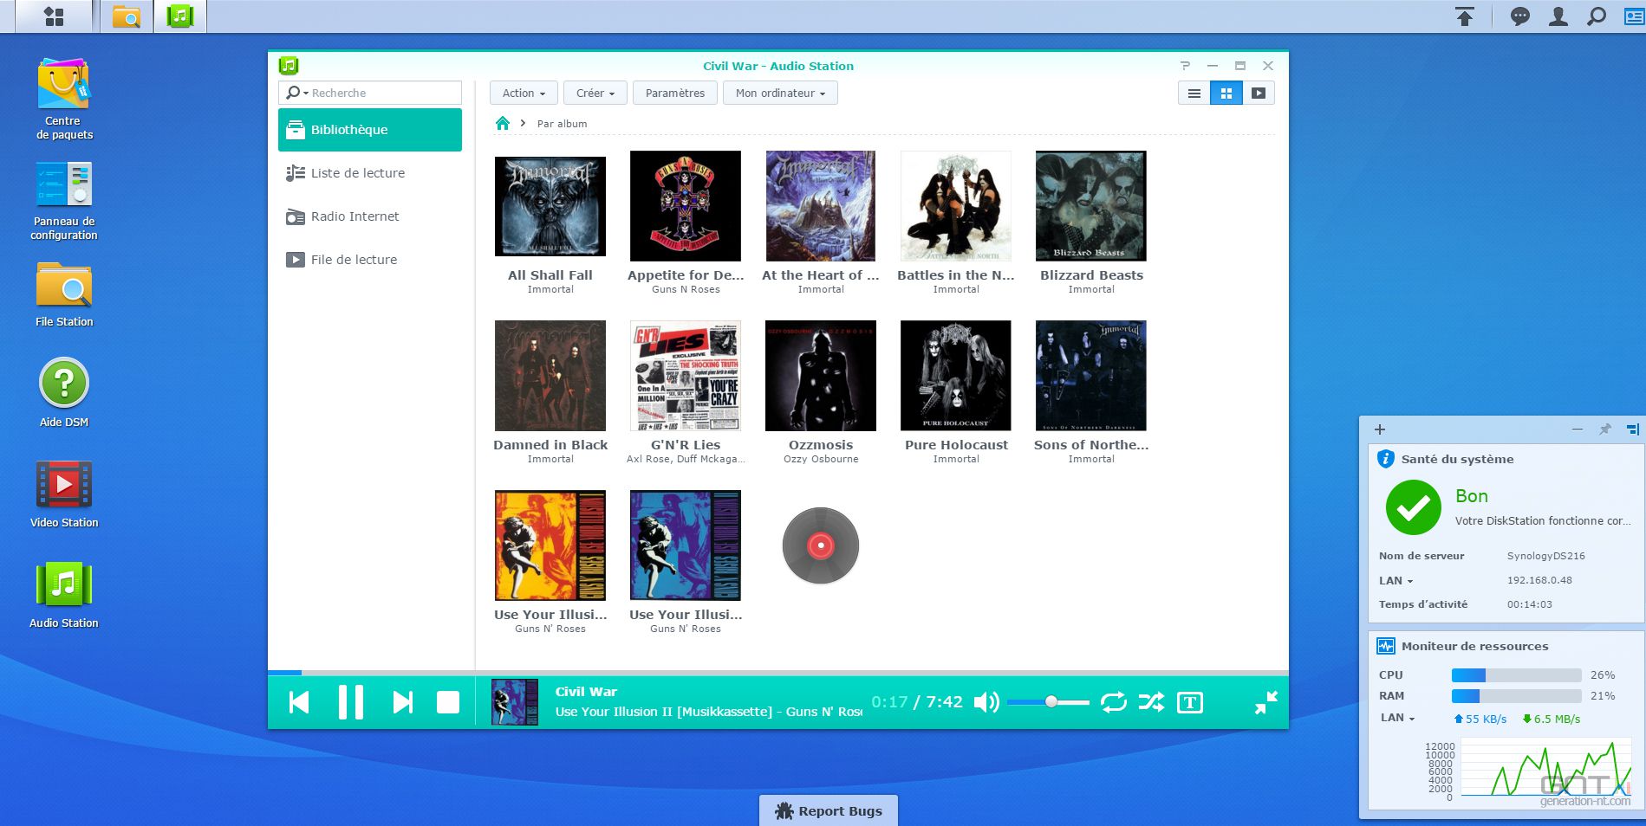The height and width of the screenshot is (826, 1646).
Task: Open Audio Station help question mark
Action: point(1185,66)
